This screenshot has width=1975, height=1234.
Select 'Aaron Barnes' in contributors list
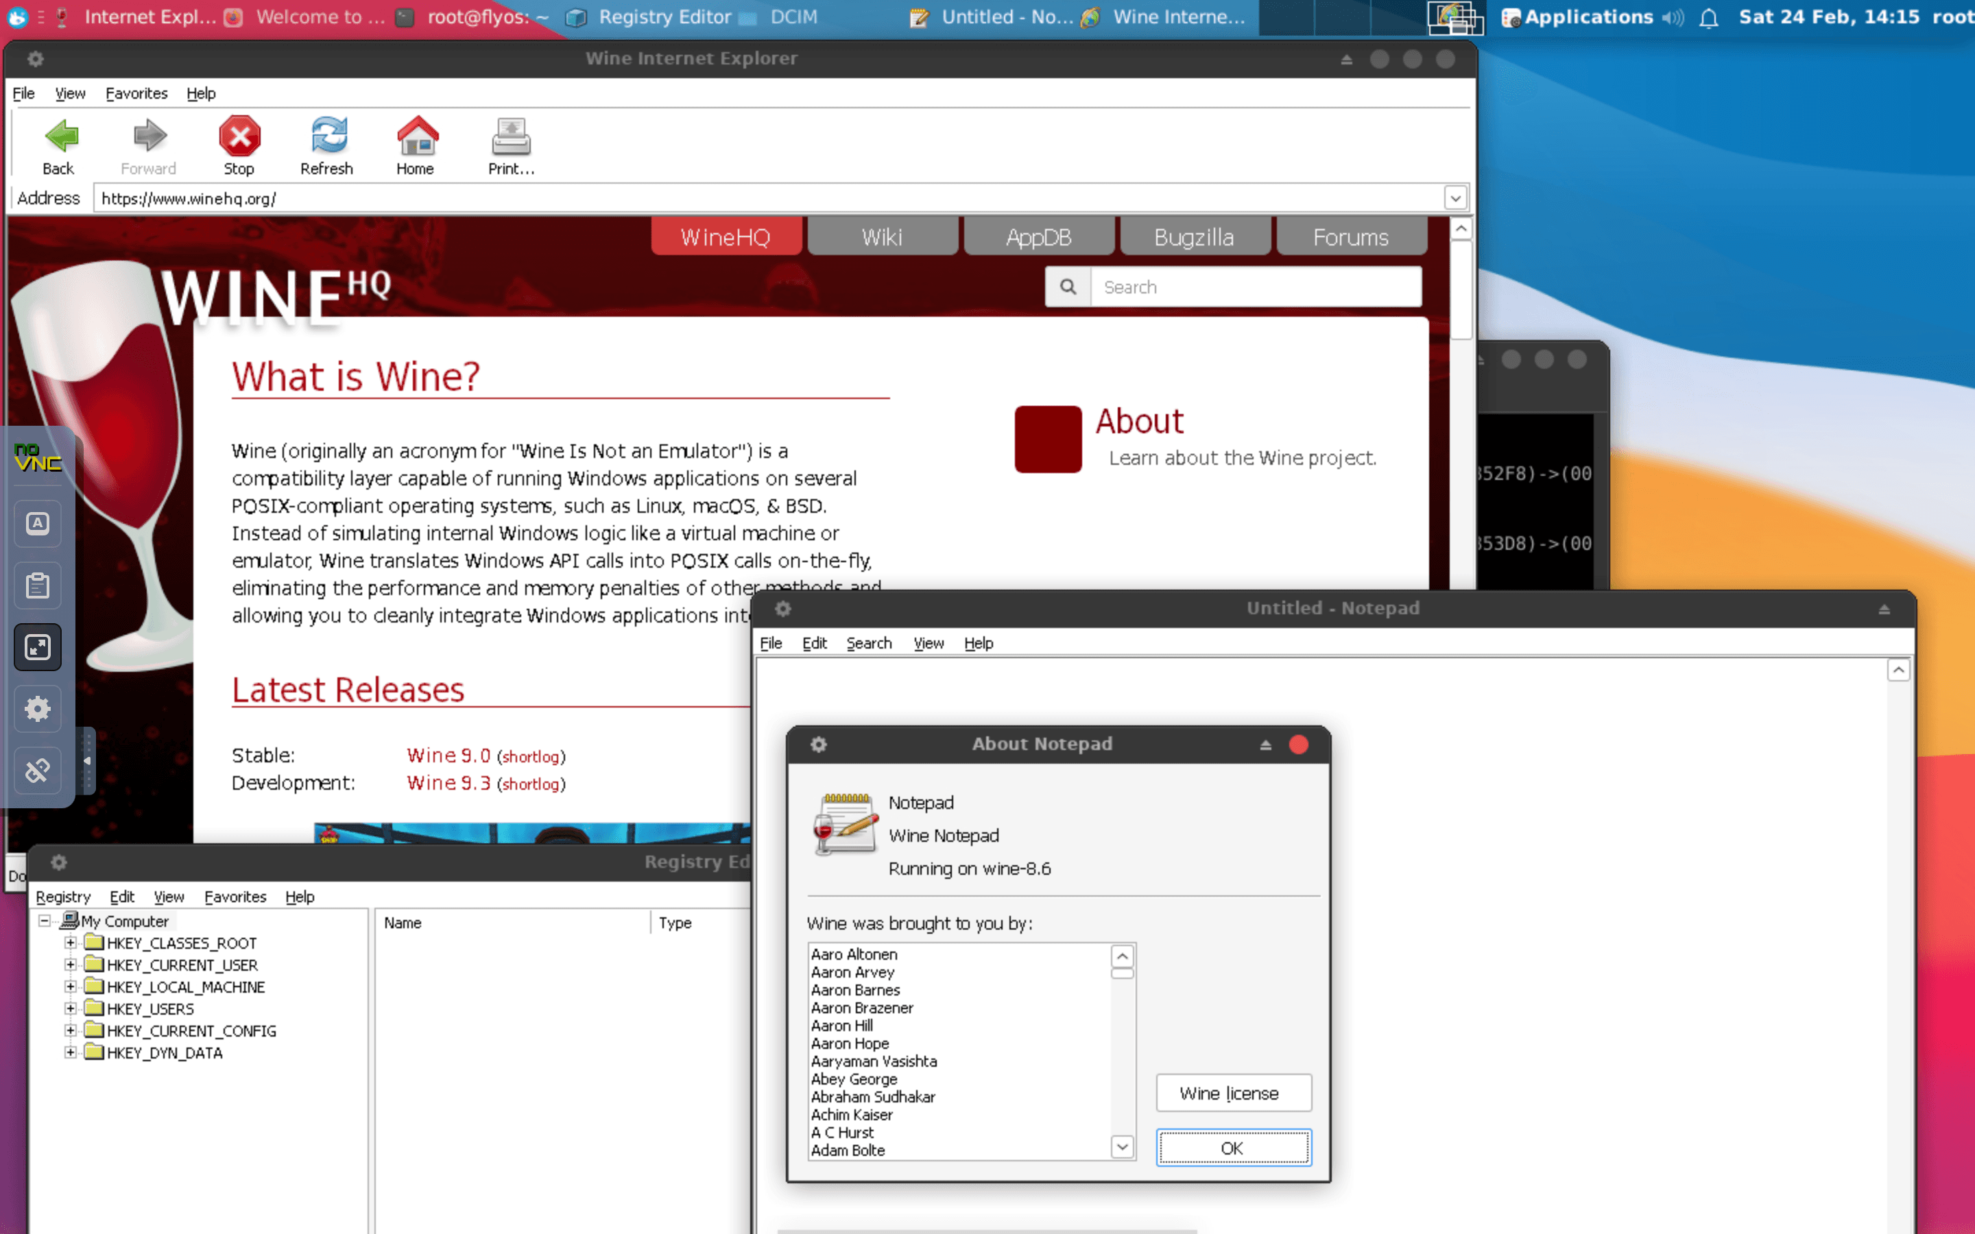[x=855, y=990]
